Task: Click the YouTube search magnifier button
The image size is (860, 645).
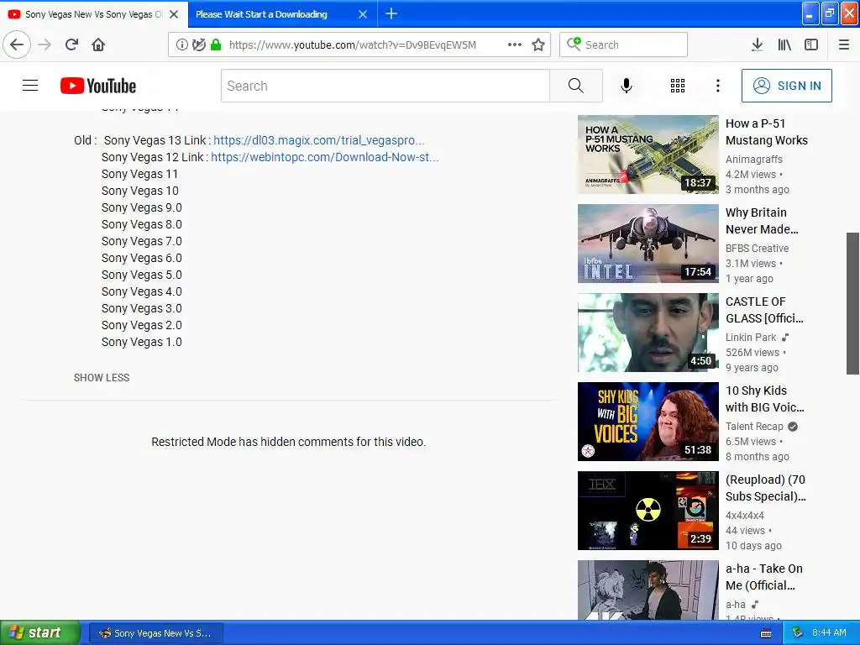Action: (x=576, y=86)
